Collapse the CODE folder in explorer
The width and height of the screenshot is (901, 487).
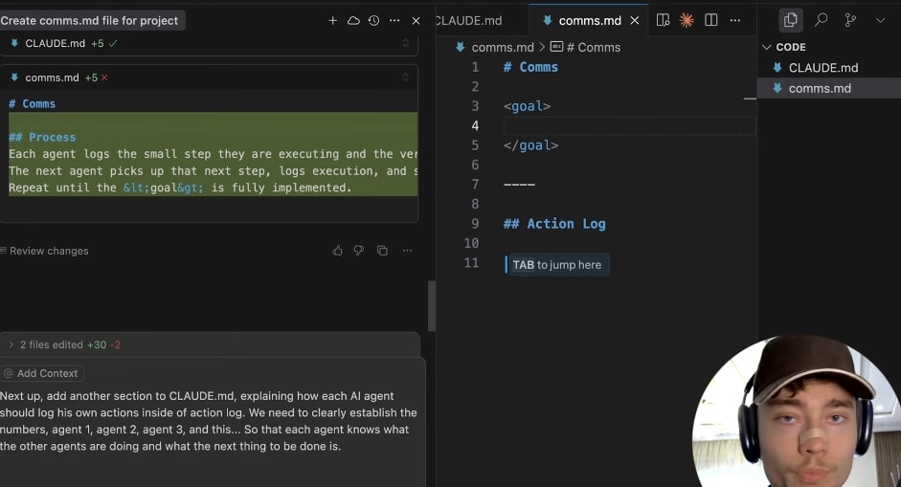coord(766,47)
